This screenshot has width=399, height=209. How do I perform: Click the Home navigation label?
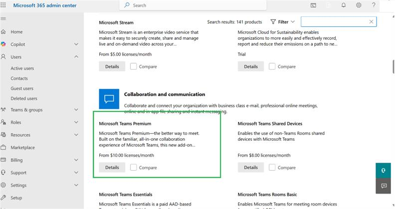coord(16,32)
